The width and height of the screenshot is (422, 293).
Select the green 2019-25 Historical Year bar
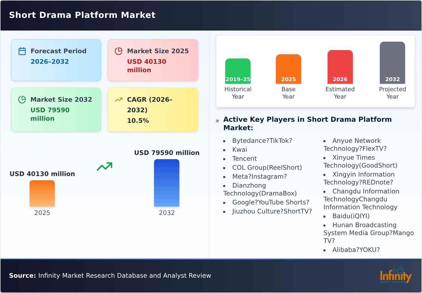coord(238,71)
